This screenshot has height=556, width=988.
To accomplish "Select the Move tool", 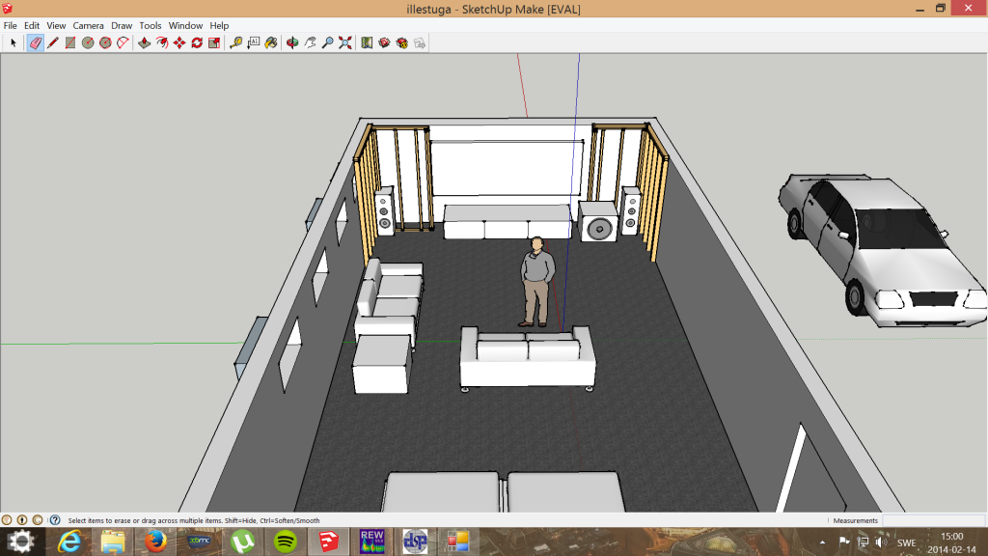I will tap(179, 42).
